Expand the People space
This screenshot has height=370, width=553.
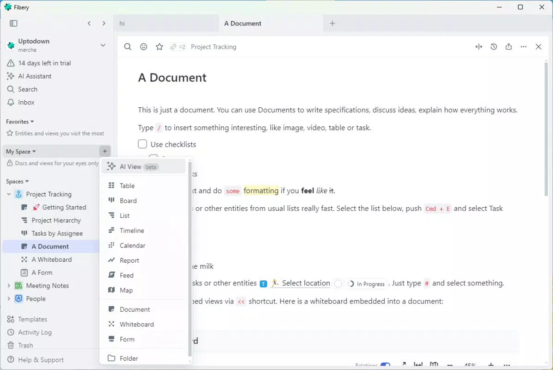(9, 299)
